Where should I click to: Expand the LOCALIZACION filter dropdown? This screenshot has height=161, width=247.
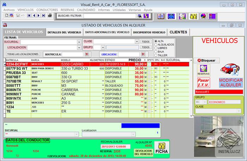coord(79,47)
